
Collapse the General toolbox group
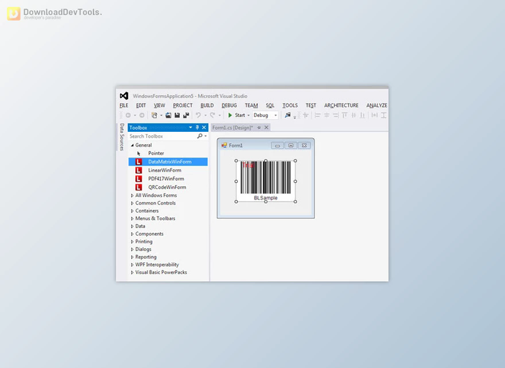pyautogui.click(x=132, y=145)
